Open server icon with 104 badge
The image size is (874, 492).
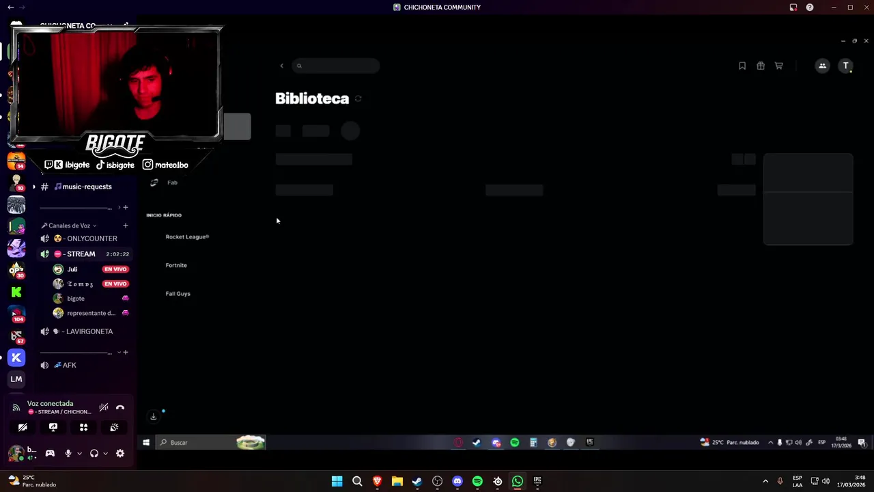[16, 314]
